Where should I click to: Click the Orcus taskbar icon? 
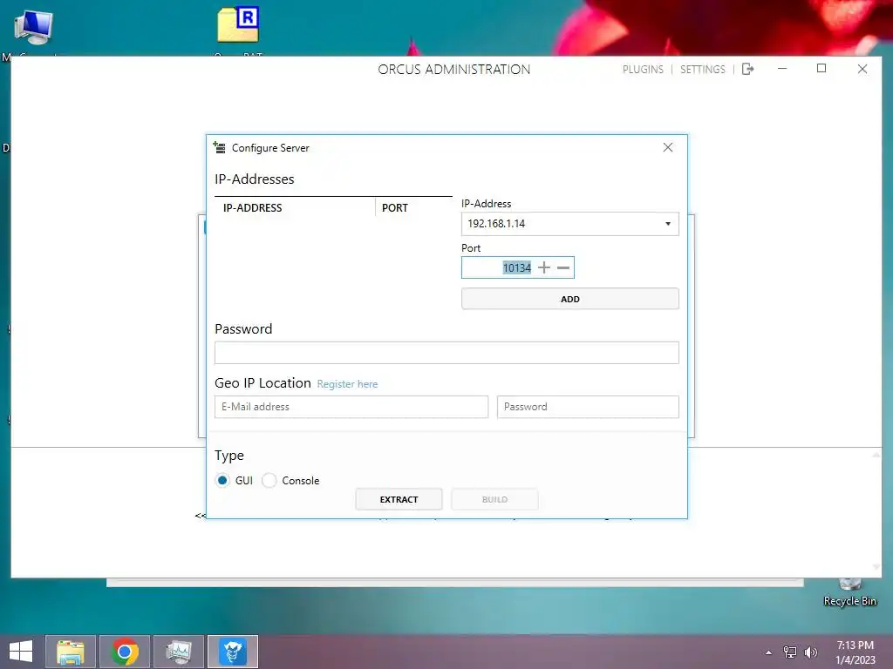(x=232, y=652)
